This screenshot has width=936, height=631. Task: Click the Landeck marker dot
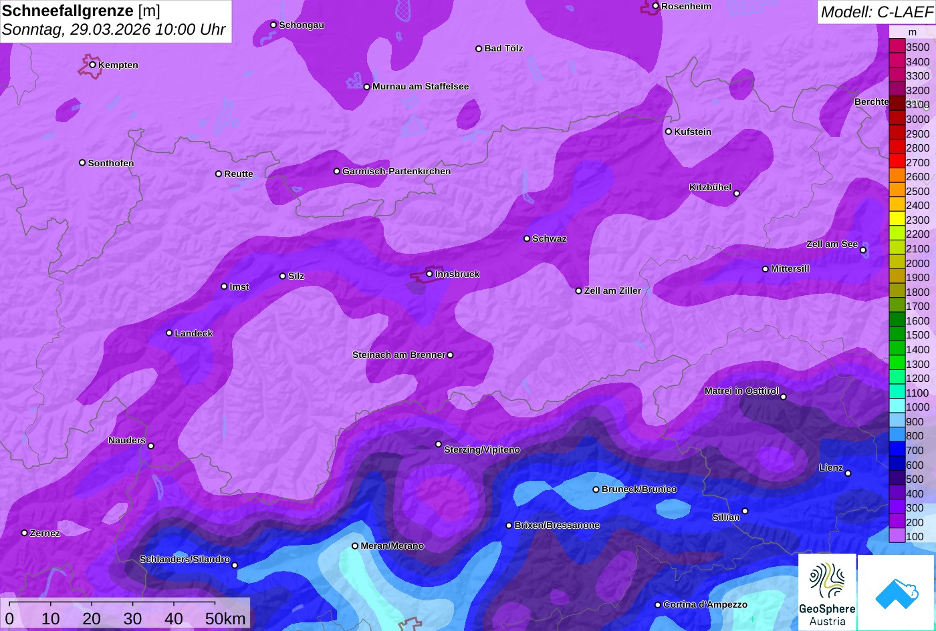coord(169,333)
